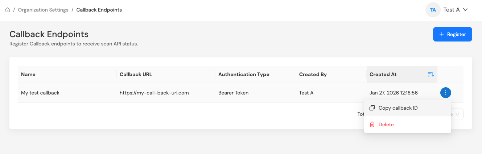
Task: Click the TA user avatar
Action: click(x=433, y=10)
